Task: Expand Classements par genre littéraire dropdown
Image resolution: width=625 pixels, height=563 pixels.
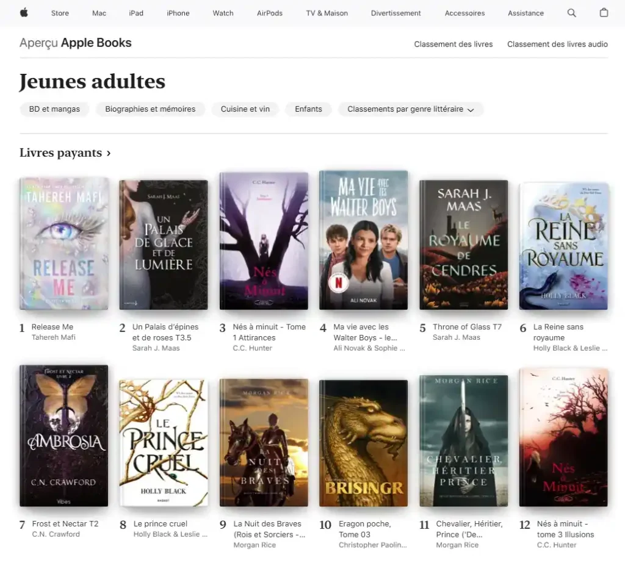Action: (x=411, y=109)
